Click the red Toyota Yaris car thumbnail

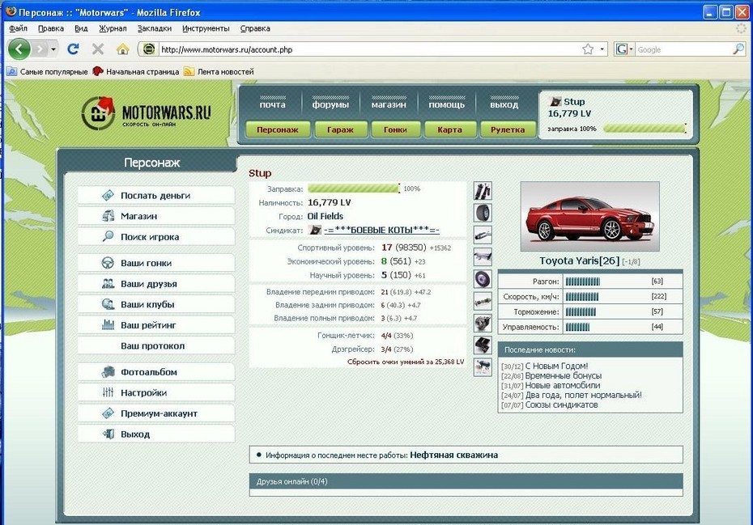589,217
